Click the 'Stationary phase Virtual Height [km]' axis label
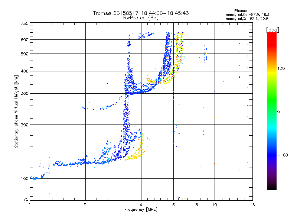 (x=16, y=111)
